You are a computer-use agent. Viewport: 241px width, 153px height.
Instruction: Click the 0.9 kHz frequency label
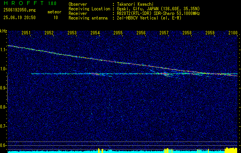(3, 88)
